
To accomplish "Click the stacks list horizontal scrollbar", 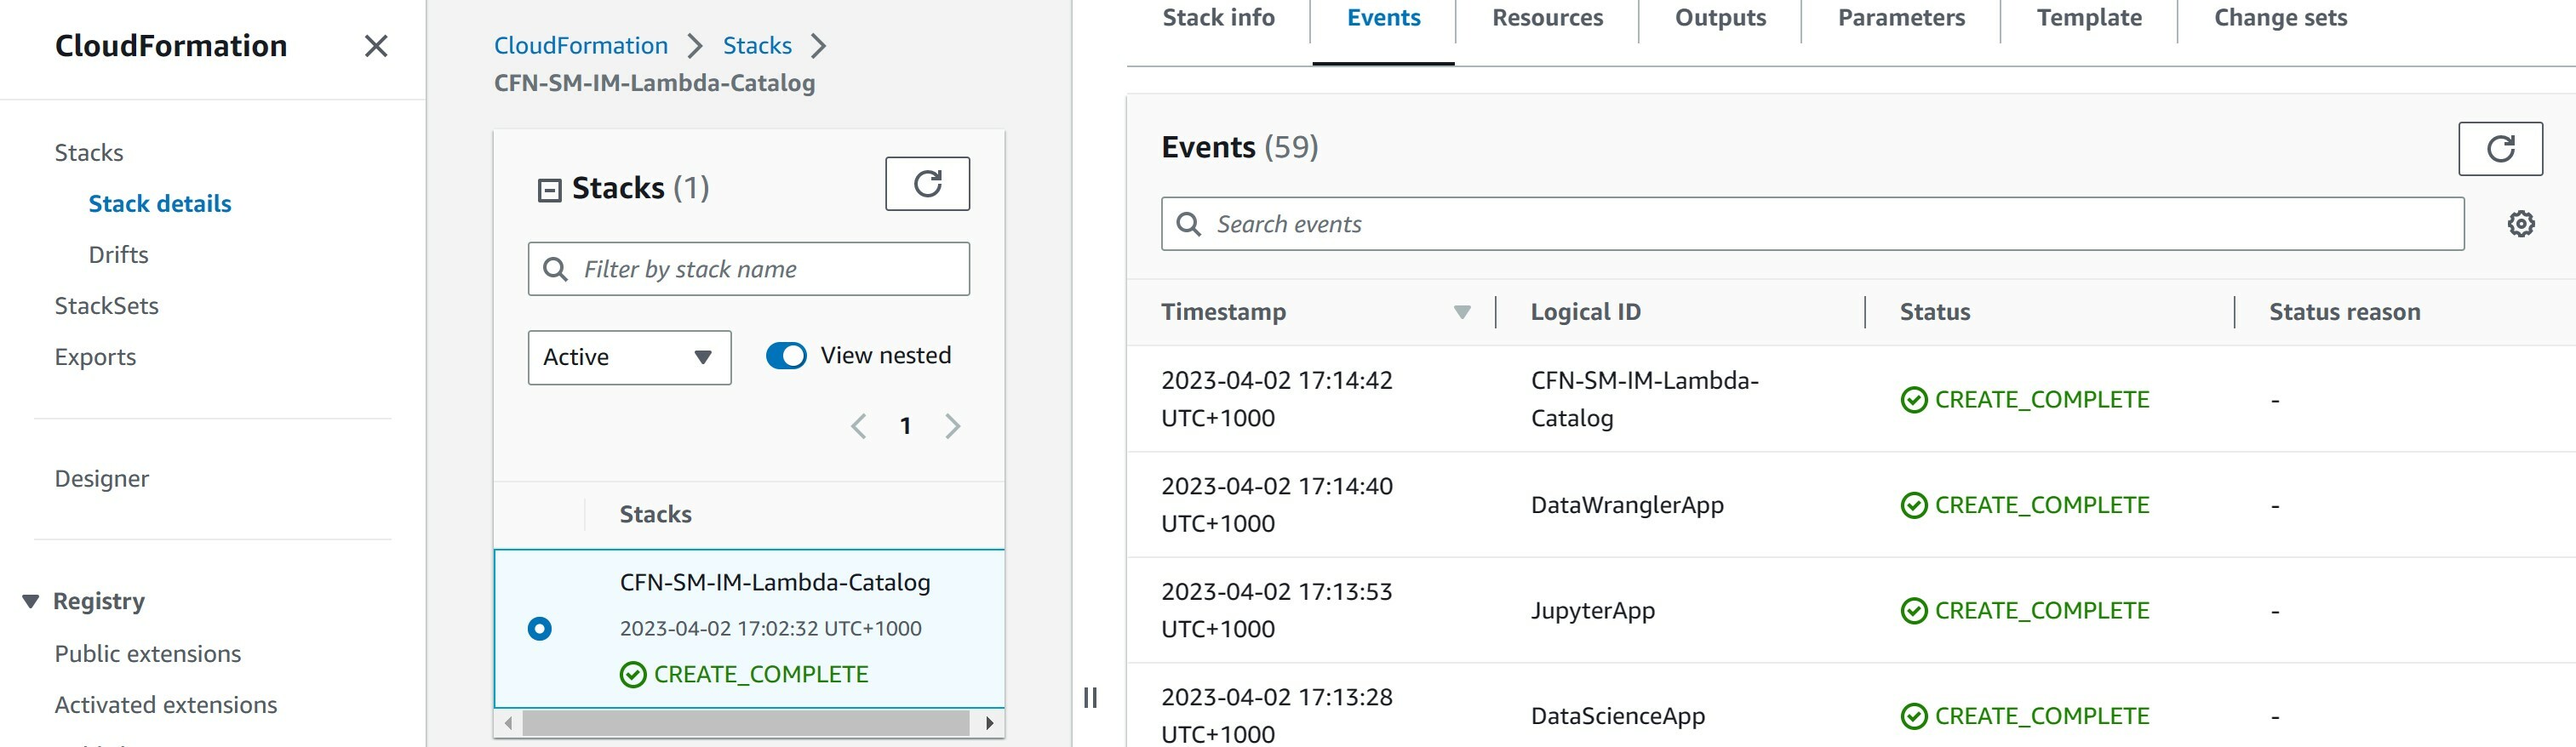I will tap(745, 723).
